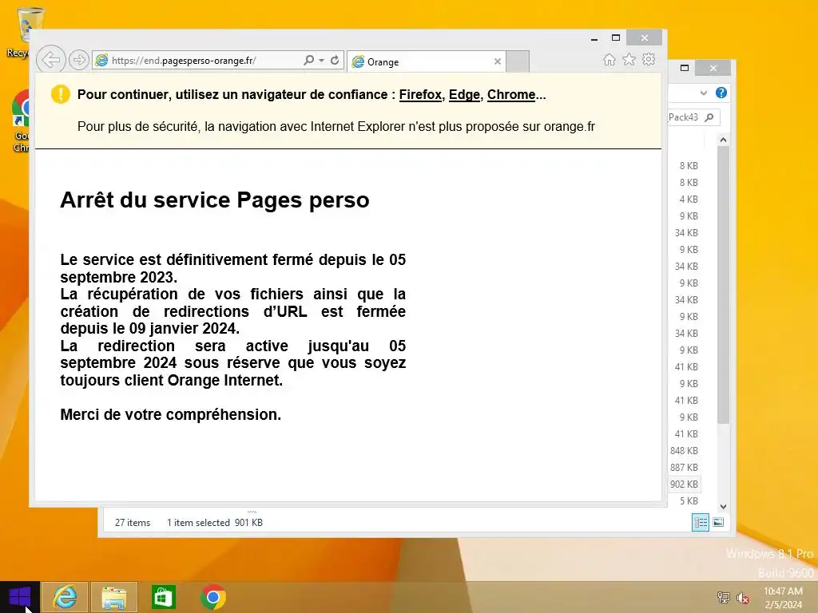The width and height of the screenshot is (818, 613).
Task: Click the File Explorer vertical scrollbar thumb
Action: [723, 284]
